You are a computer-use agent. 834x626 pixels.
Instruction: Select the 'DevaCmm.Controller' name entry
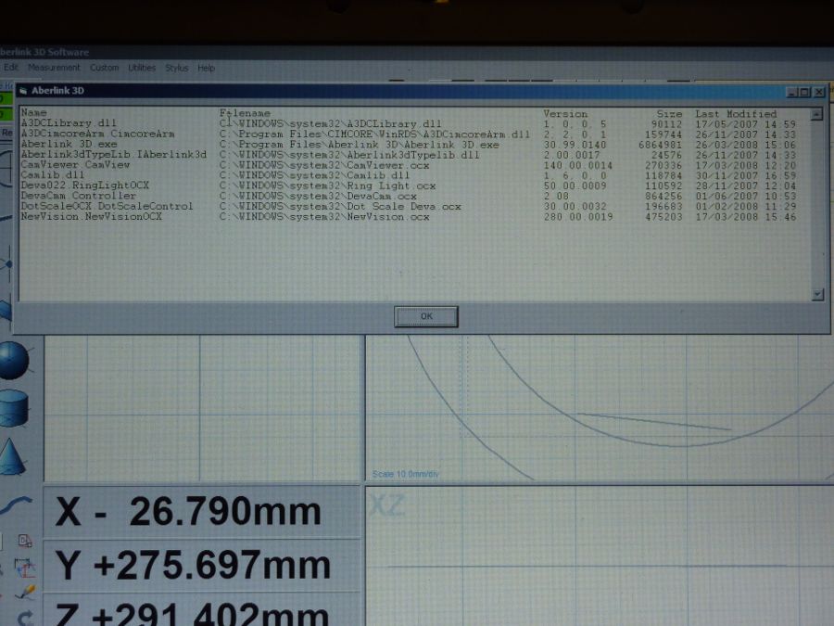pyautogui.click(x=78, y=196)
